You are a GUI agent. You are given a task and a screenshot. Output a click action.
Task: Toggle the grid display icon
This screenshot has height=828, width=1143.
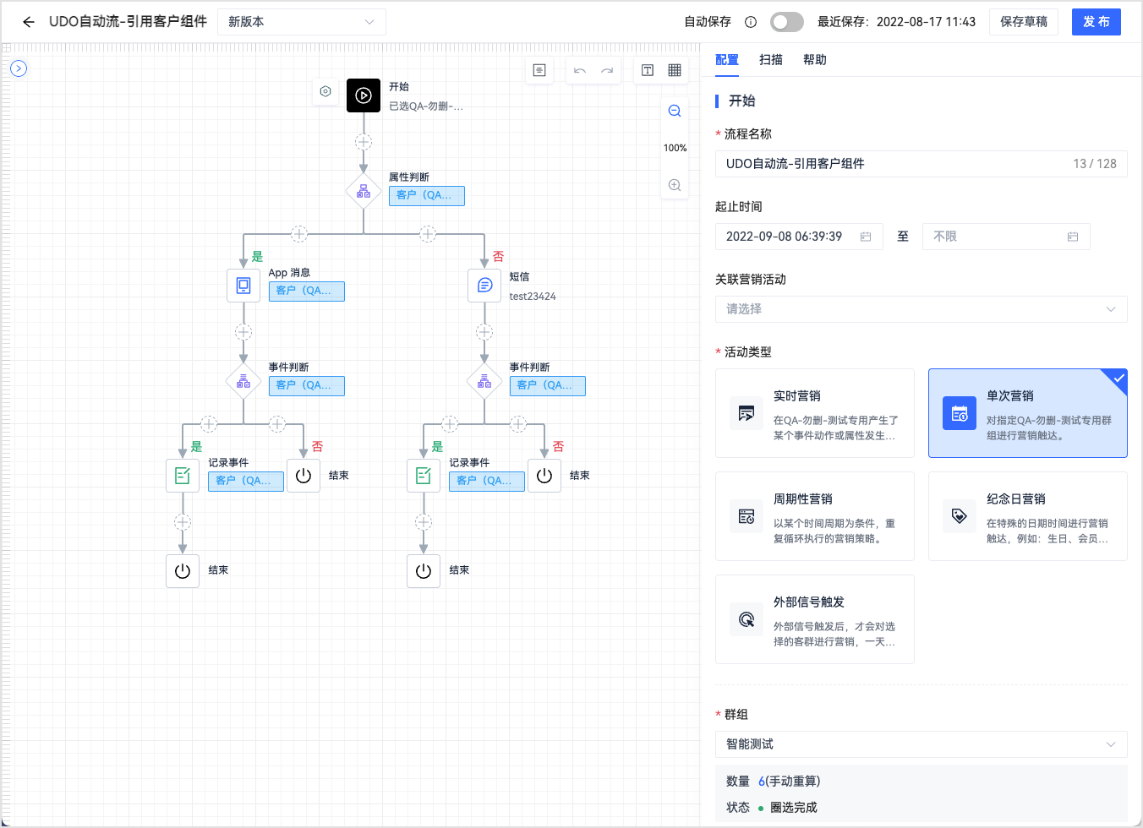tap(675, 70)
